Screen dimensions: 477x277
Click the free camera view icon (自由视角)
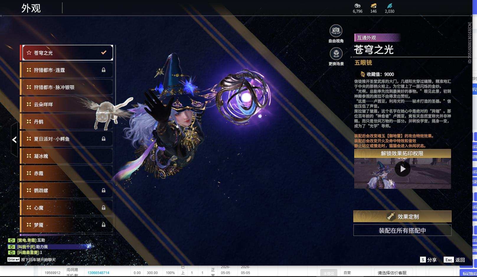coord(336,30)
